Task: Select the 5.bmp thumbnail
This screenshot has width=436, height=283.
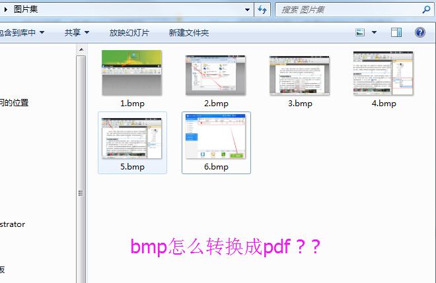Action: pyautogui.click(x=132, y=139)
